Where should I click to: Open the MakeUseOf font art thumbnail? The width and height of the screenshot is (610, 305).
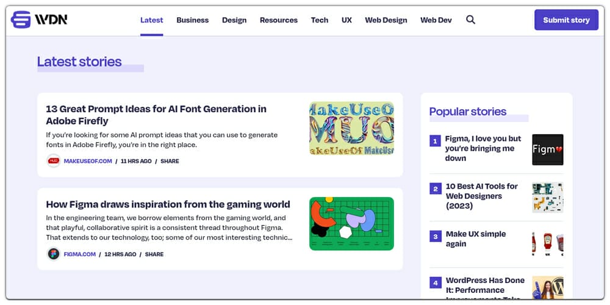pyautogui.click(x=352, y=128)
